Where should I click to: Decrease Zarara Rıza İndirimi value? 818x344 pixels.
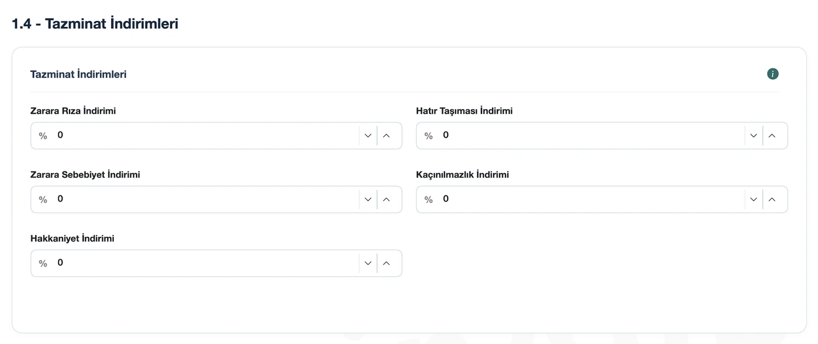[x=368, y=135]
